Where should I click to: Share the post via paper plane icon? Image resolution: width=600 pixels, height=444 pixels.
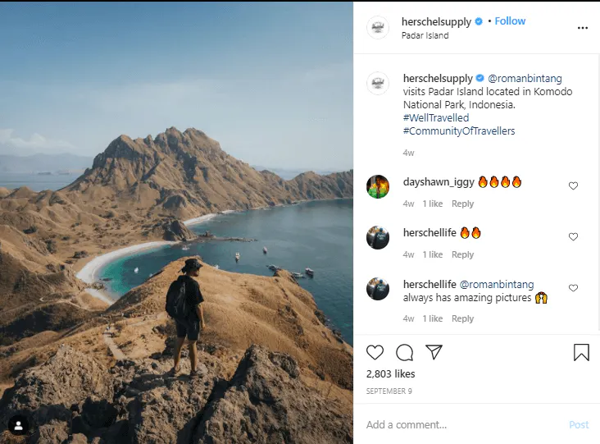(434, 352)
